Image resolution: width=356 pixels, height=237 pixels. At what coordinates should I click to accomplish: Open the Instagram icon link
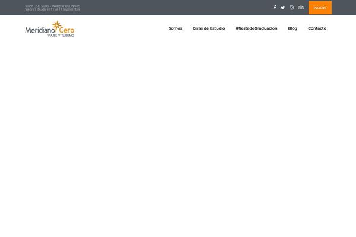(x=291, y=8)
